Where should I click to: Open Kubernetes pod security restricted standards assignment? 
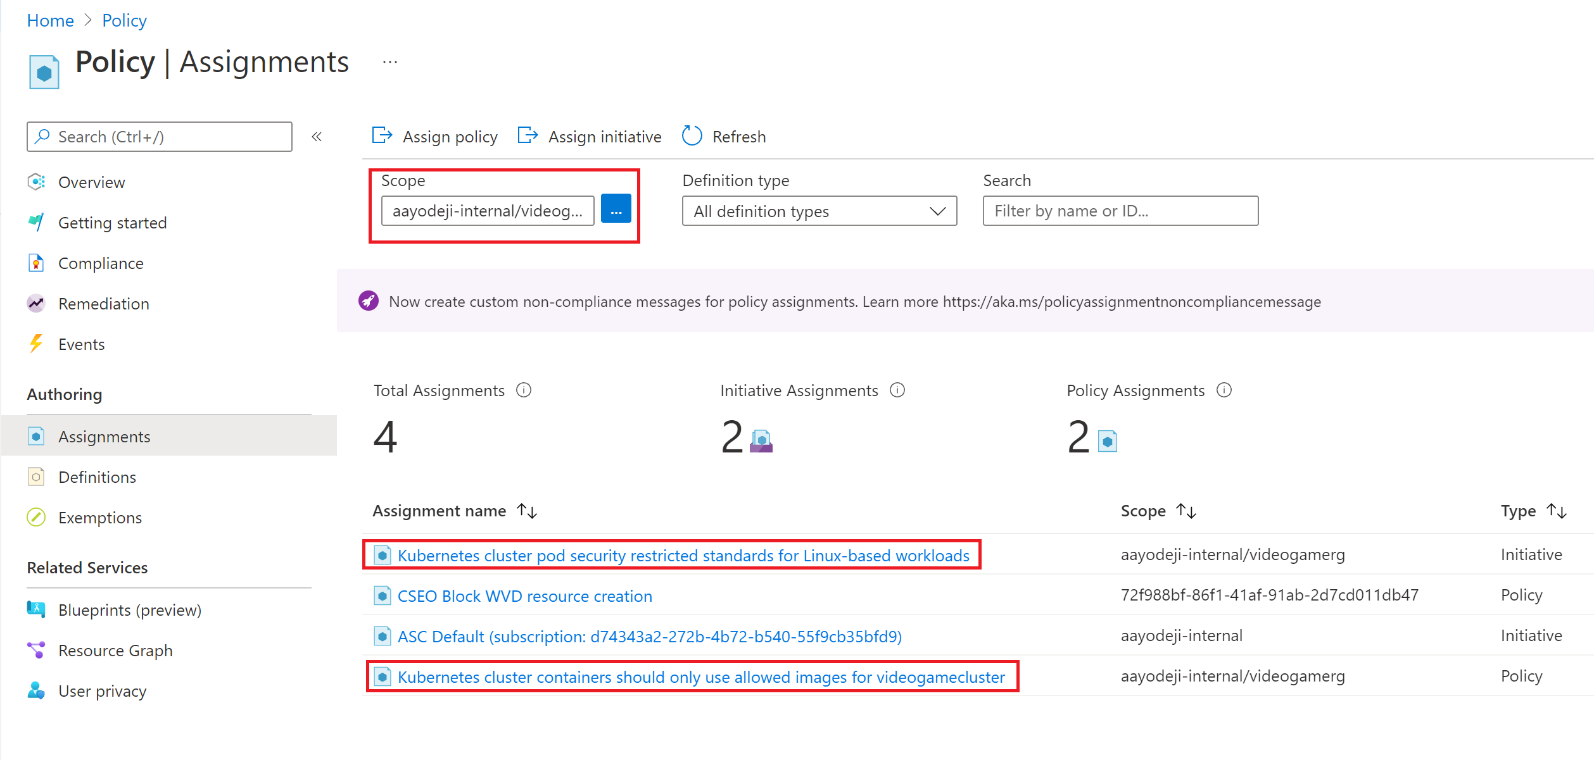[683, 555]
